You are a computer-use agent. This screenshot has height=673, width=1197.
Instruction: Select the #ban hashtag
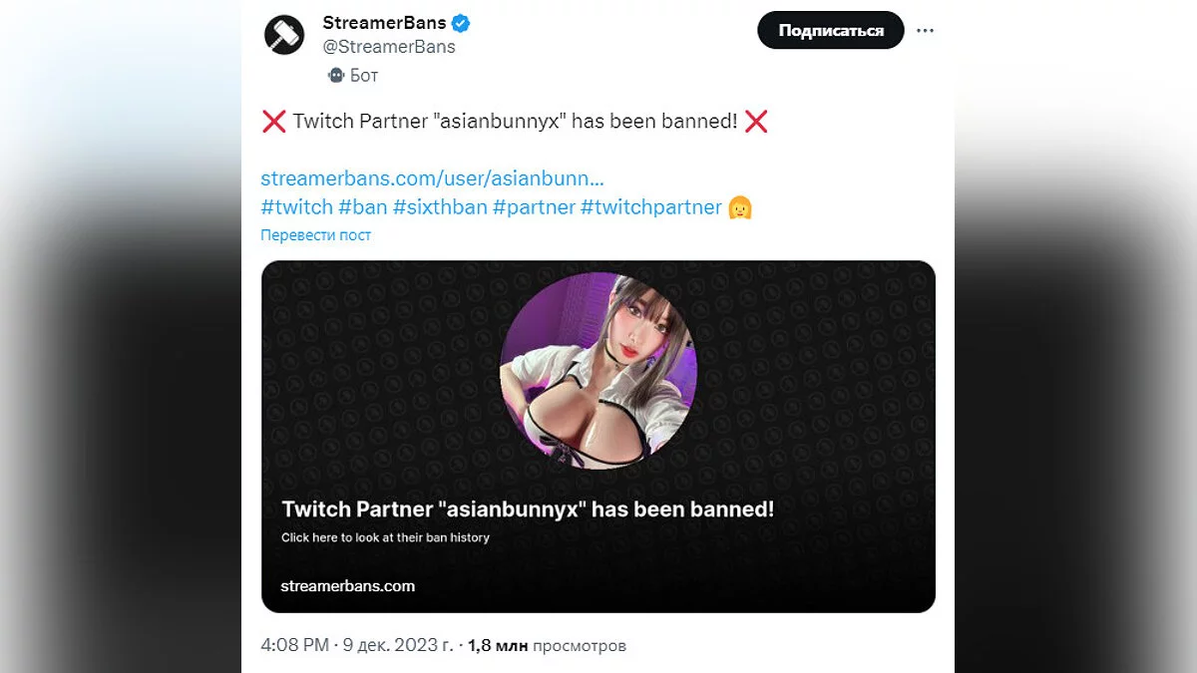click(362, 207)
